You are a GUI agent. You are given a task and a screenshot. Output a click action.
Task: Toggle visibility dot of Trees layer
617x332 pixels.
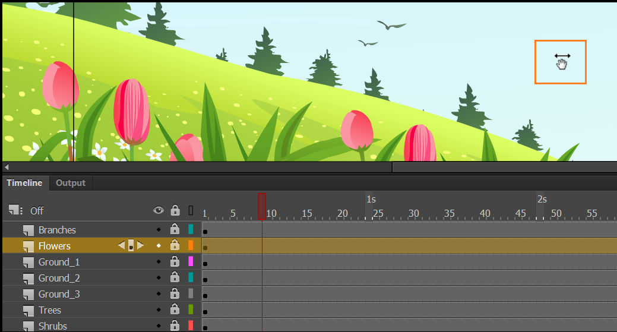159,309
